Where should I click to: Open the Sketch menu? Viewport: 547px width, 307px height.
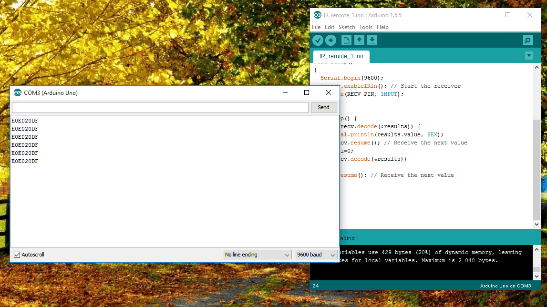(347, 27)
